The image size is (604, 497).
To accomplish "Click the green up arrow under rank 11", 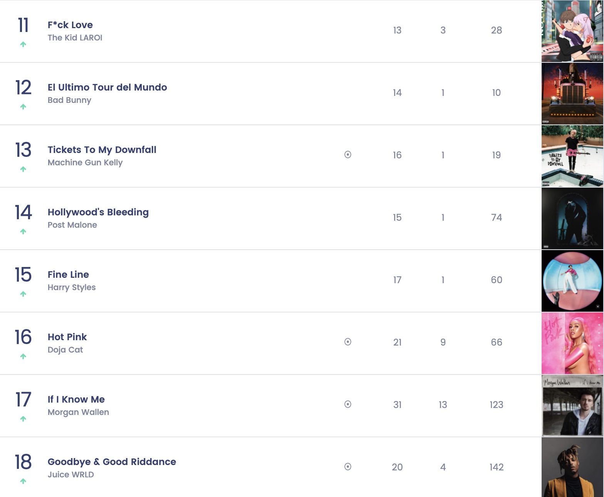I will click(23, 44).
